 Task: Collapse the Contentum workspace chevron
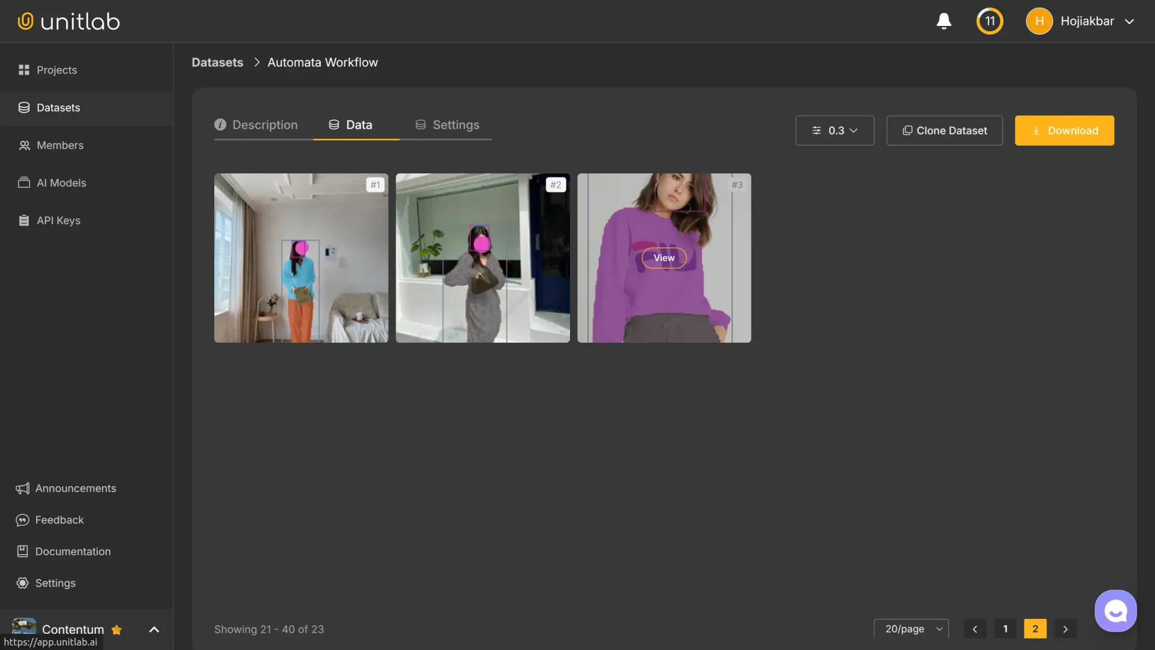click(x=153, y=629)
